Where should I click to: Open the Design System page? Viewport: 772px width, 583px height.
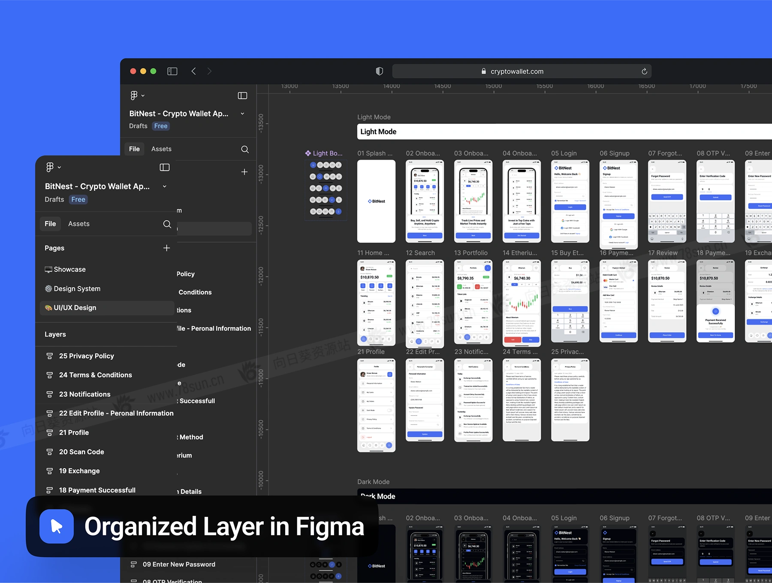pyautogui.click(x=77, y=288)
